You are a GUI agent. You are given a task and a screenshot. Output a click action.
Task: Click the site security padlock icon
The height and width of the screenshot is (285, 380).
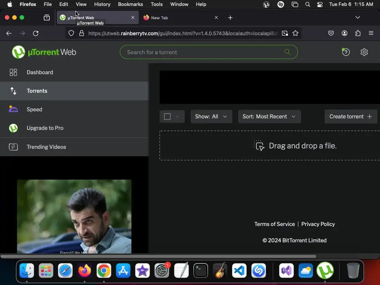point(82,33)
